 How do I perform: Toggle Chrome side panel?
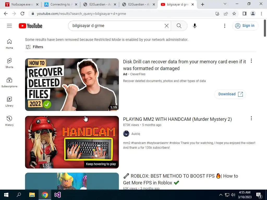pyautogui.click(x=245, y=14)
